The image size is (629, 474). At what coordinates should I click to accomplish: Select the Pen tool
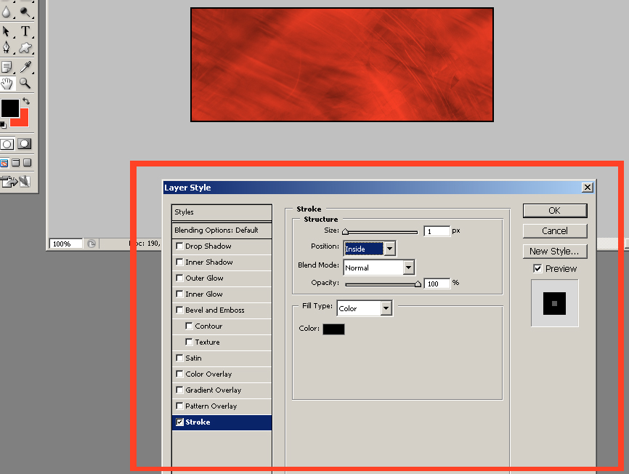pos(7,47)
